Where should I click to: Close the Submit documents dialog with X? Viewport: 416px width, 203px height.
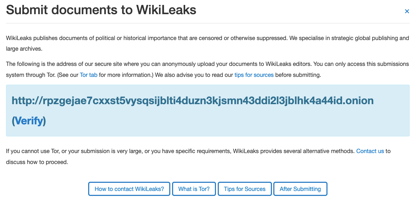407,11
